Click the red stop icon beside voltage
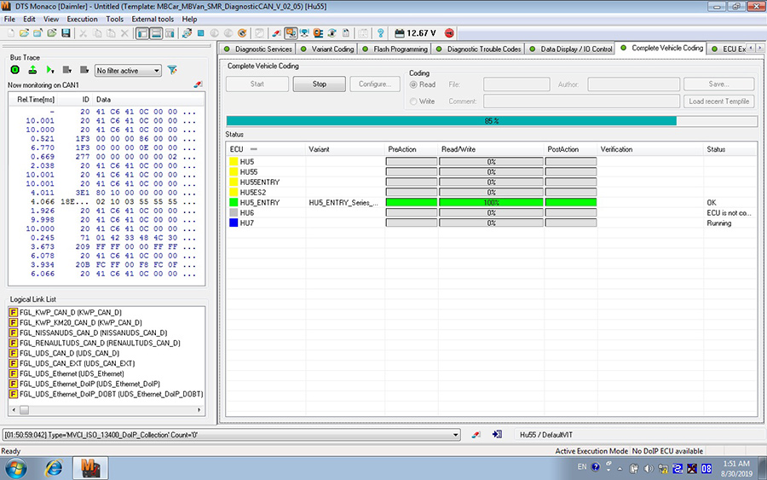The image size is (767, 480). (449, 33)
